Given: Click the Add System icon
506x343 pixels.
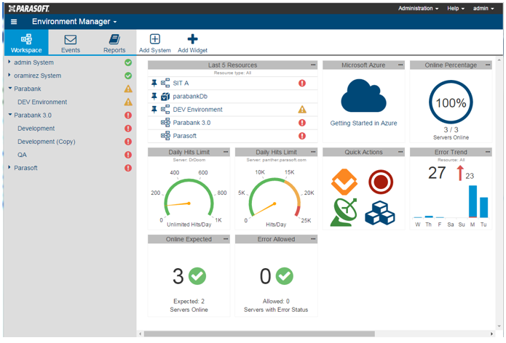Looking at the screenshot, I should click(x=155, y=39).
